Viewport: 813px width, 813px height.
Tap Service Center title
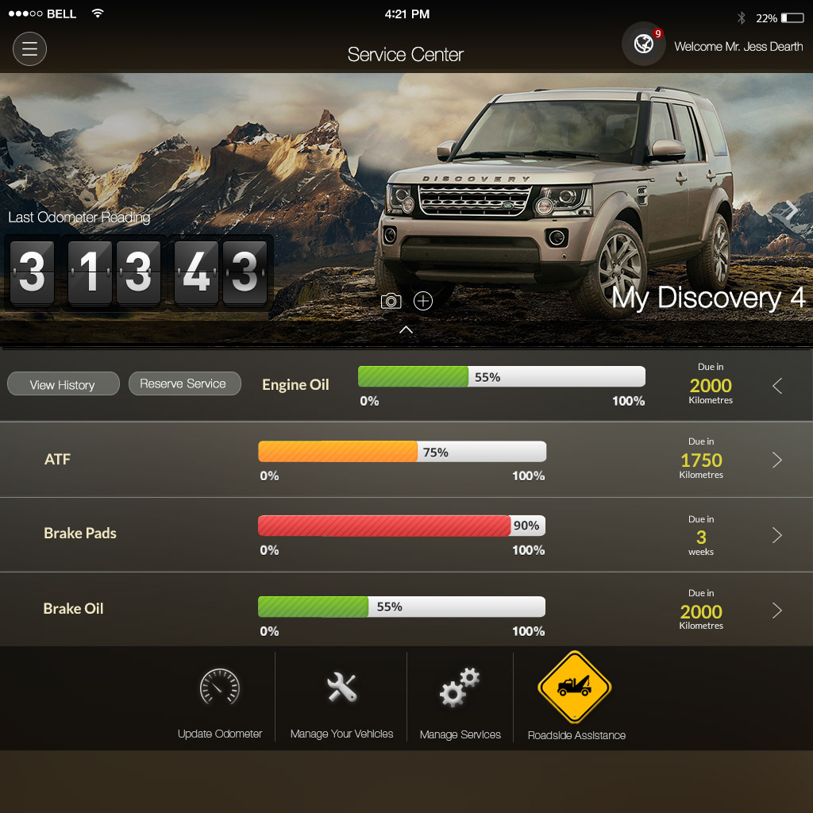tap(406, 55)
